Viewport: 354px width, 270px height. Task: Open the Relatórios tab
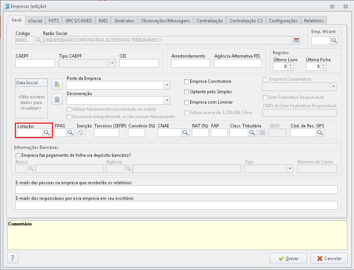(314, 21)
